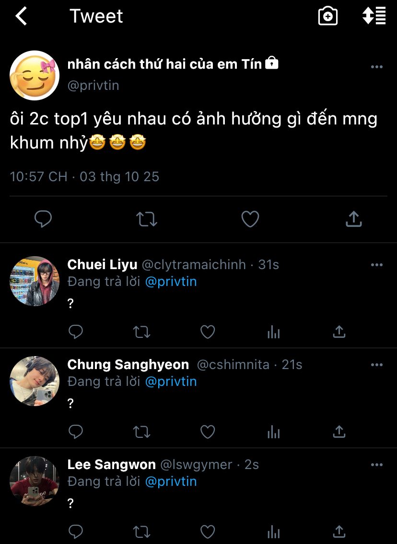Open more options on Lee Sangwon's reply

pyautogui.click(x=377, y=465)
